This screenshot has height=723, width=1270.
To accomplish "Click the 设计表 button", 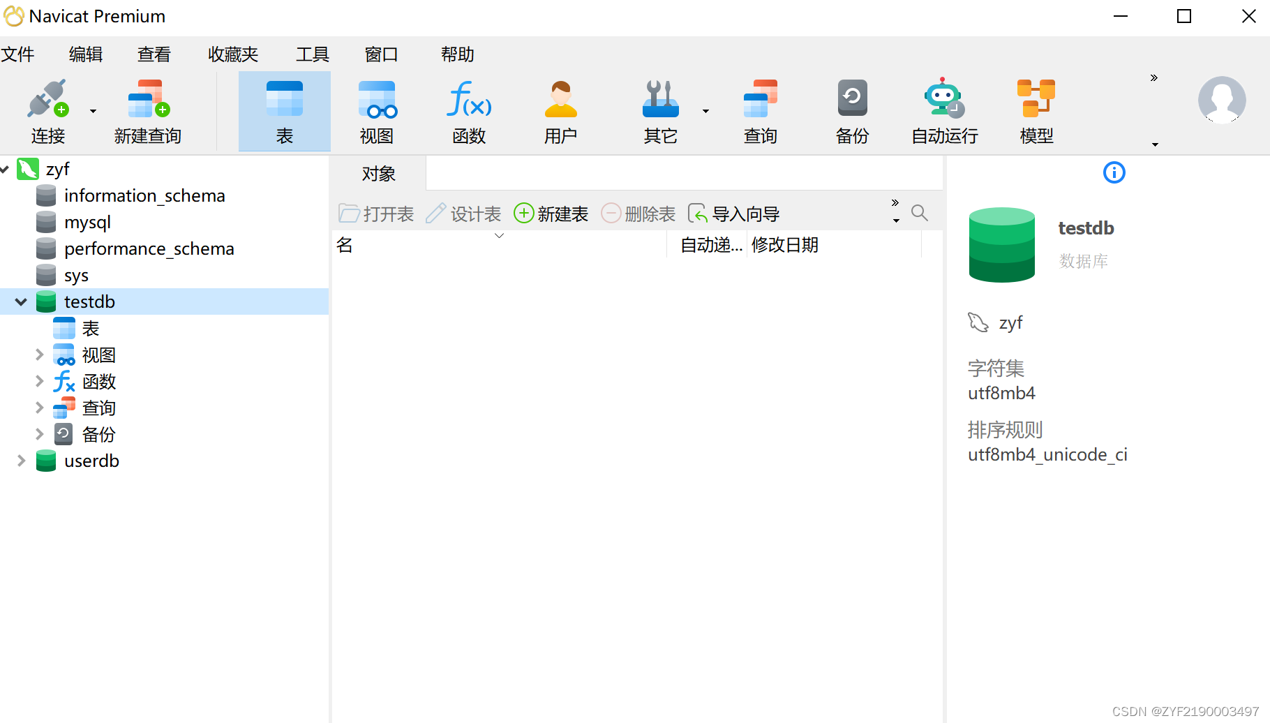I will (463, 214).
